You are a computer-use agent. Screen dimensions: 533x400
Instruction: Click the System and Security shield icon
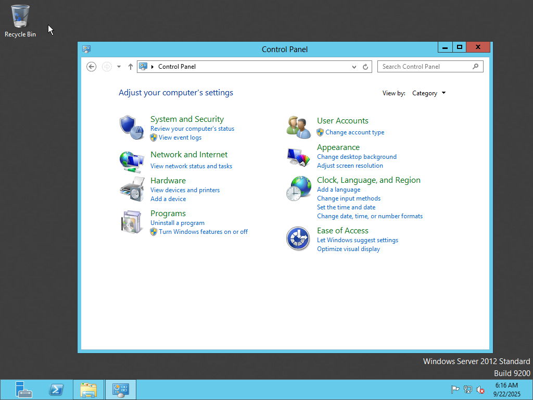131,128
